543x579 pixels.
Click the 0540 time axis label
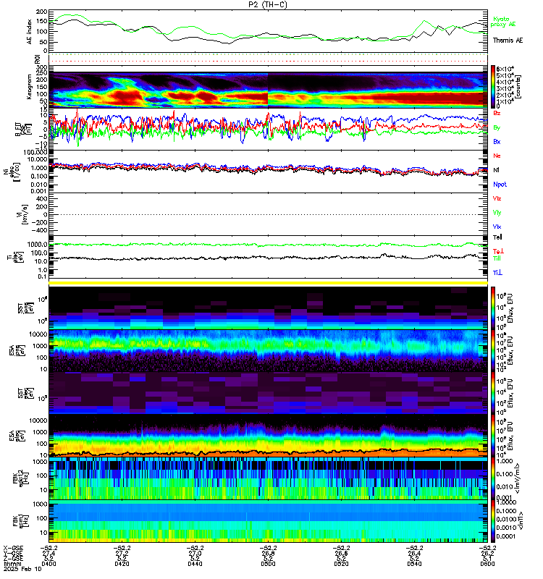pos(414,564)
